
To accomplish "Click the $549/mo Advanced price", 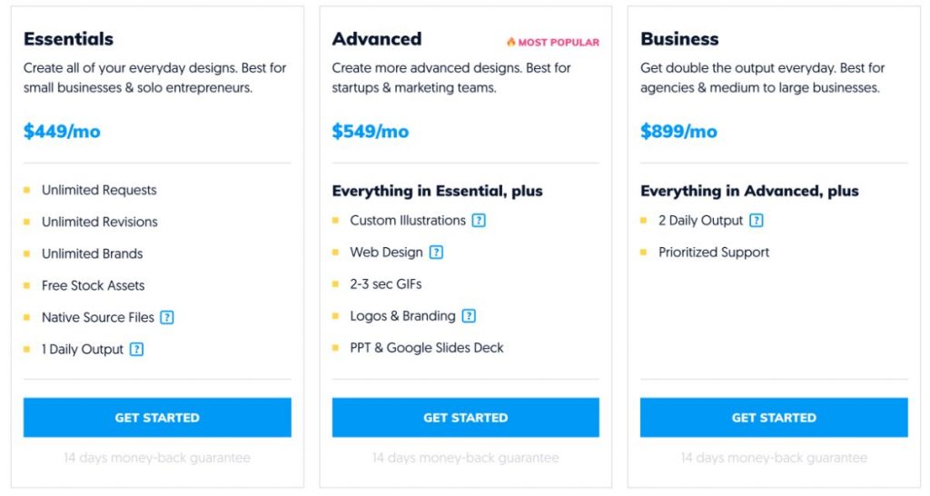I will tap(371, 131).
